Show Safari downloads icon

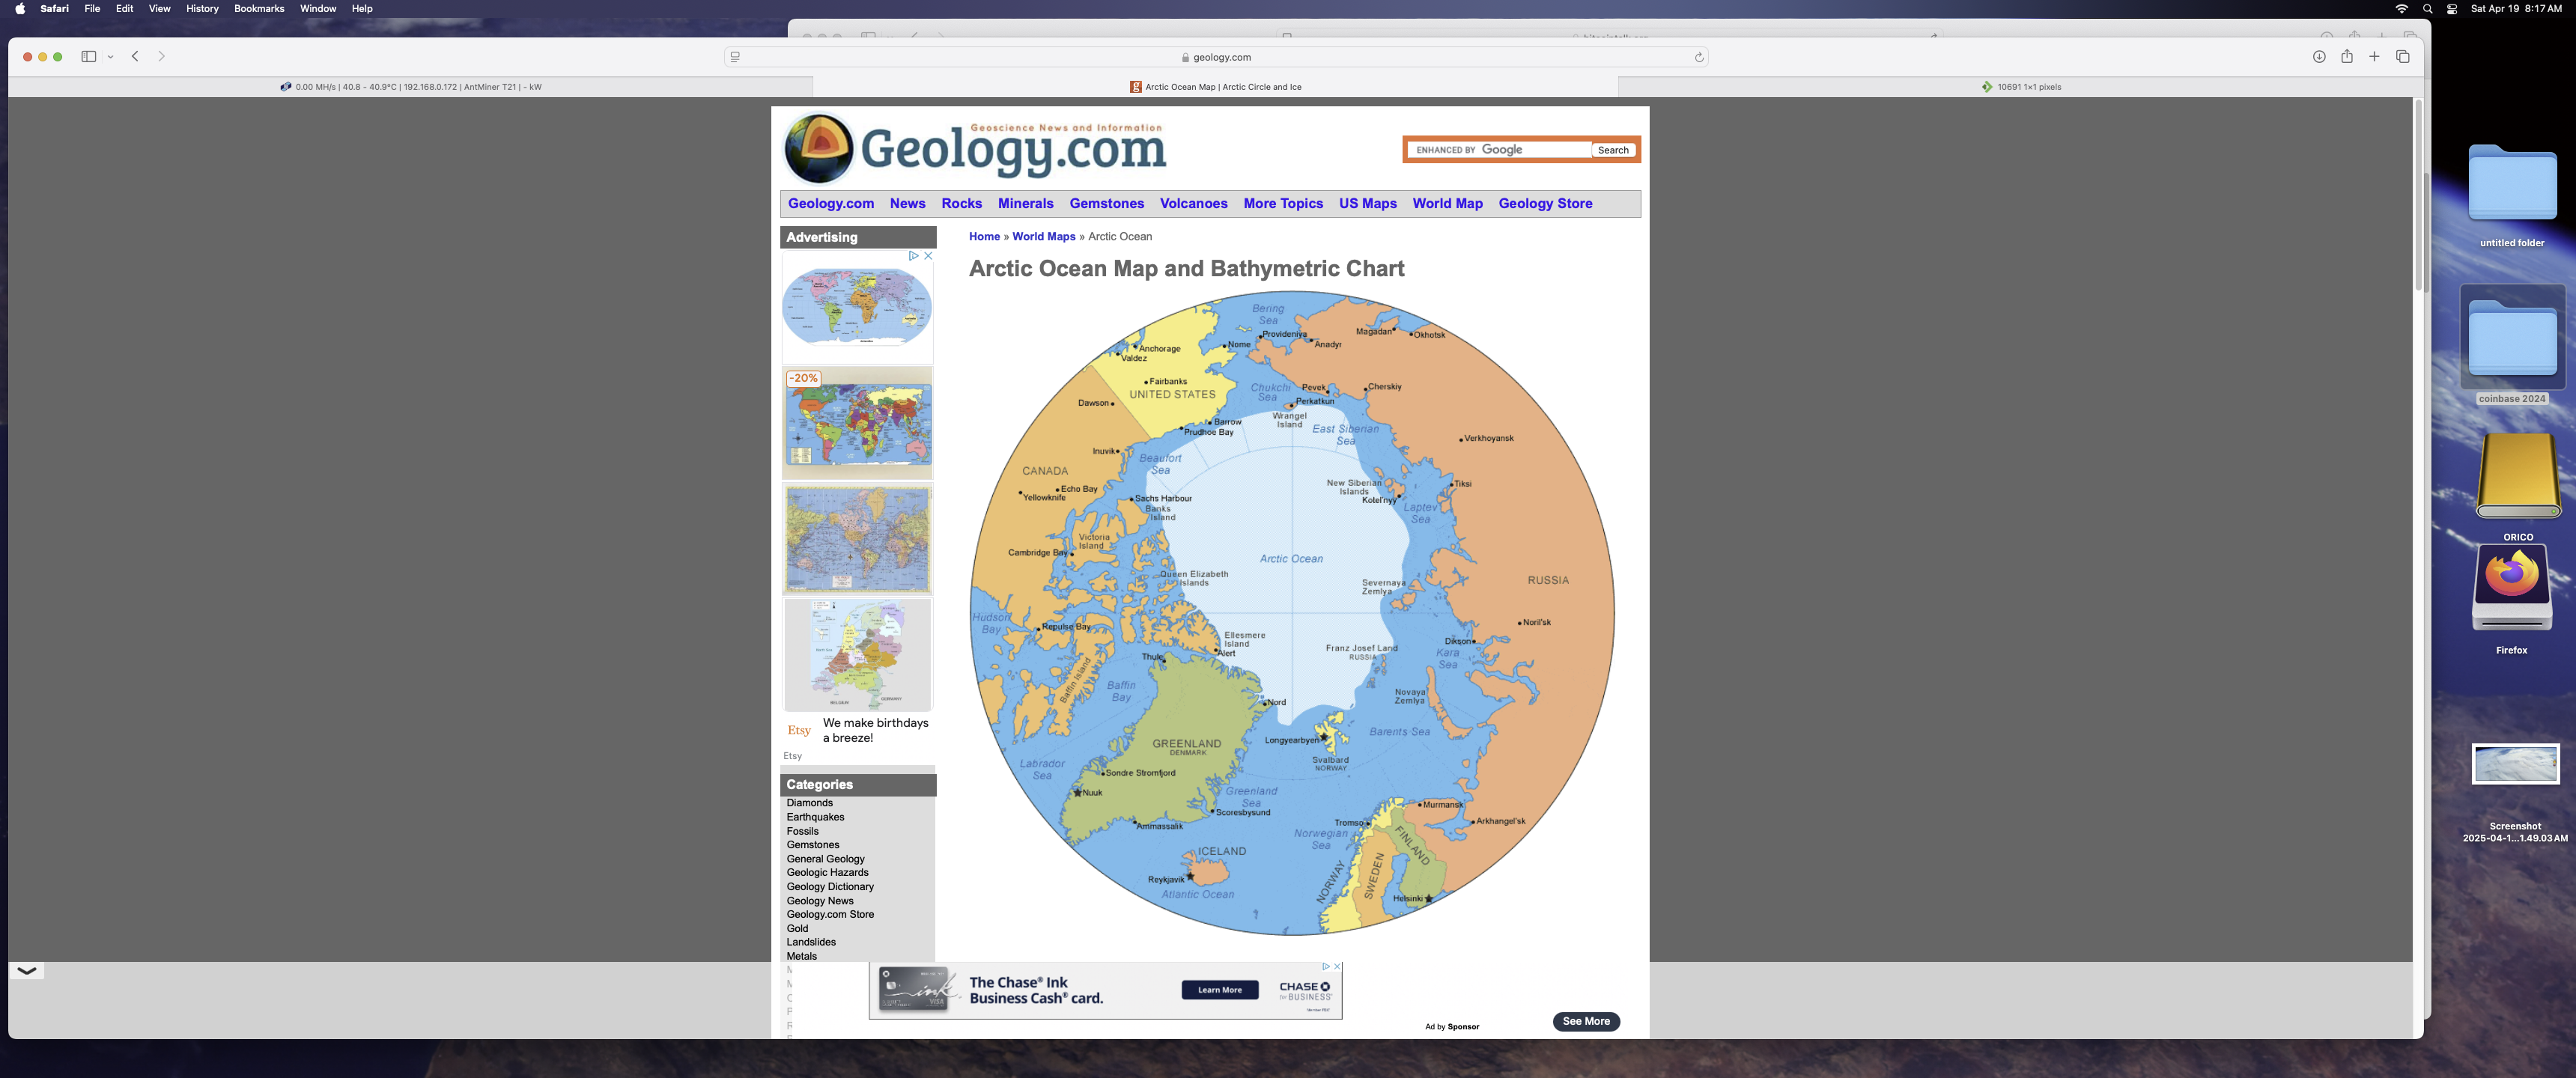click(x=2319, y=57)
